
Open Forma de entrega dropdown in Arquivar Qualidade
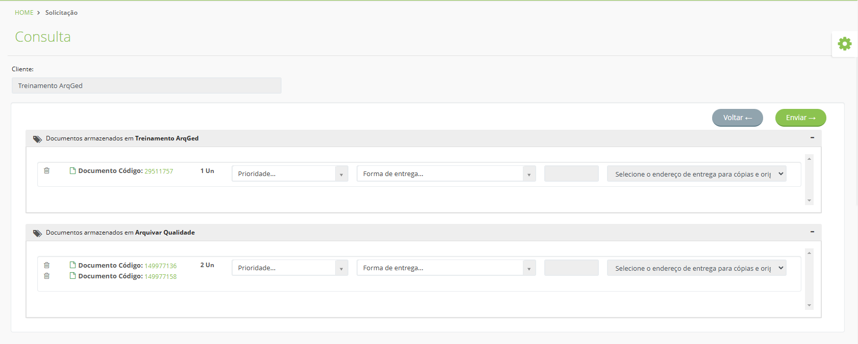(x=446, y=268)
